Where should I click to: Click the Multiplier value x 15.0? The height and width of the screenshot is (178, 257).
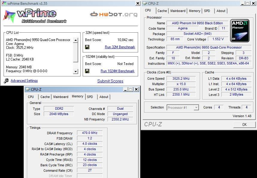(181, 84)
